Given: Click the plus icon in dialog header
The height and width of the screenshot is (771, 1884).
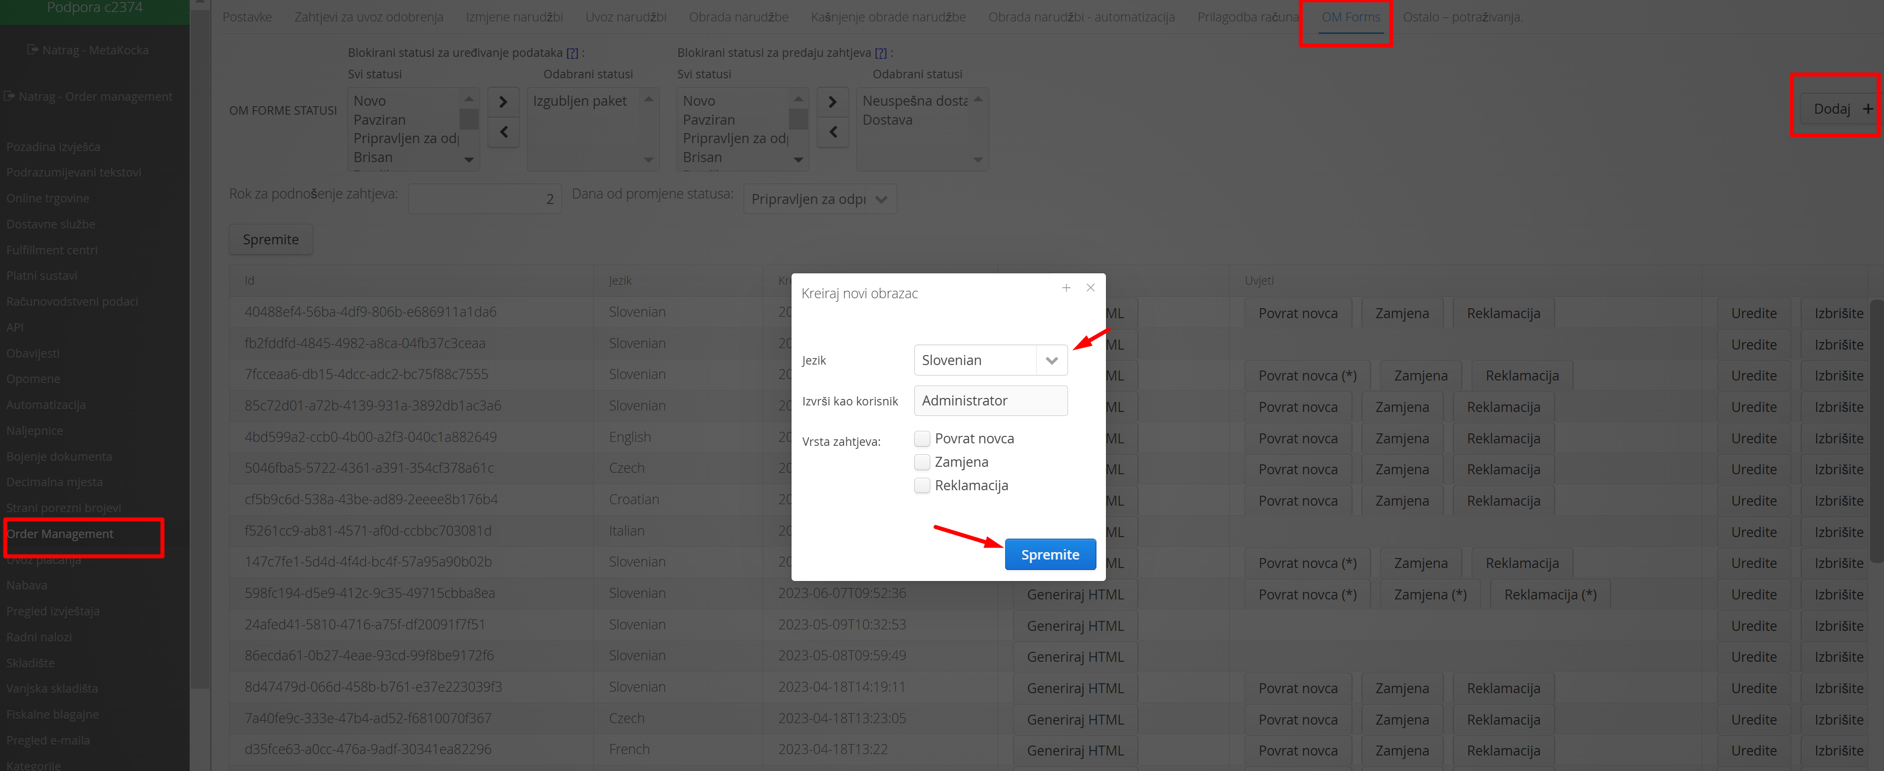Looking at the screenshot, I should pyautogui.click(x=1067, y=288).
